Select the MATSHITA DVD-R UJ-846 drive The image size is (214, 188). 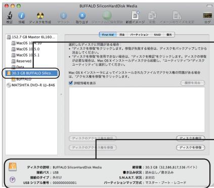tap(31, 85)
